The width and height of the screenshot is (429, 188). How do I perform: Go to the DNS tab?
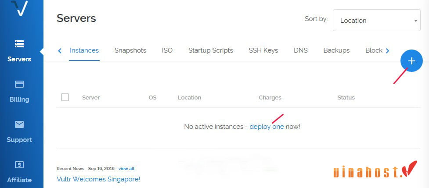point(301,50)
